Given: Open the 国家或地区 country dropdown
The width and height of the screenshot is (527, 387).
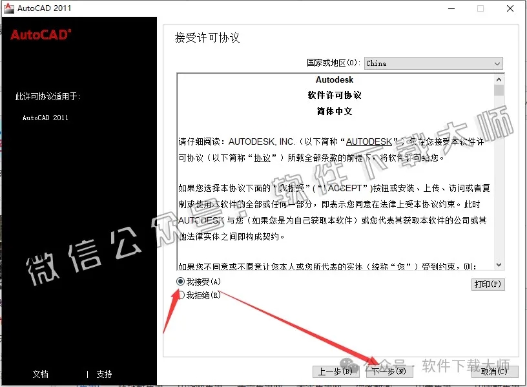Looking at the screenshot, I should (433, 63).
